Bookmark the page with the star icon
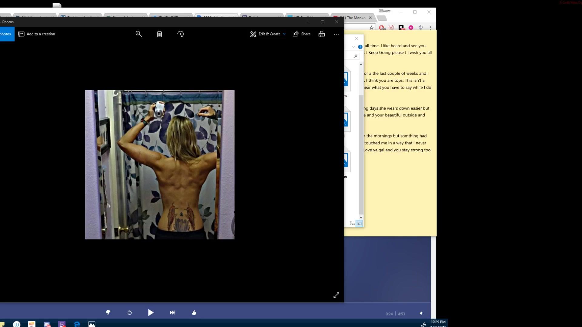 pyautogui.click(x=372, y=28)
